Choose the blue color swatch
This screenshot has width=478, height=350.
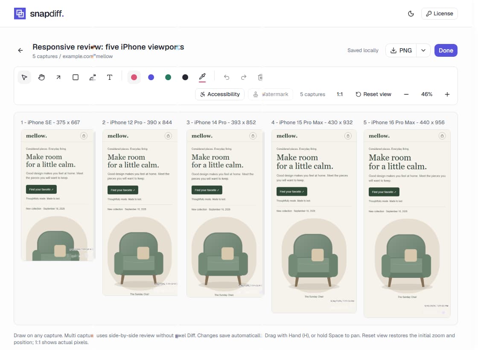click(151, 77)
